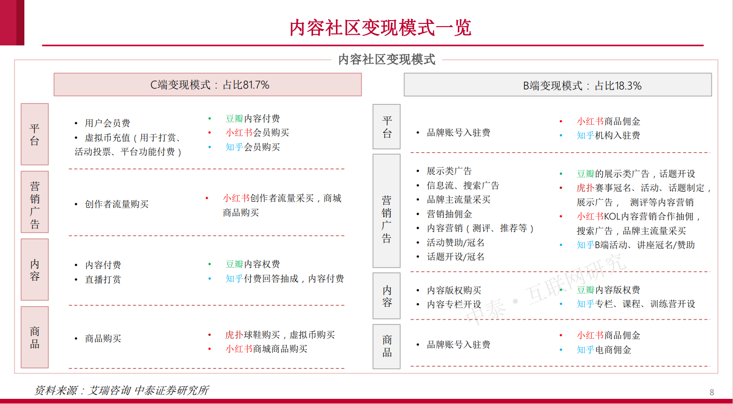
Task: Select the 内容专栏开设 bullet
Action: click(x=454, y=304)
